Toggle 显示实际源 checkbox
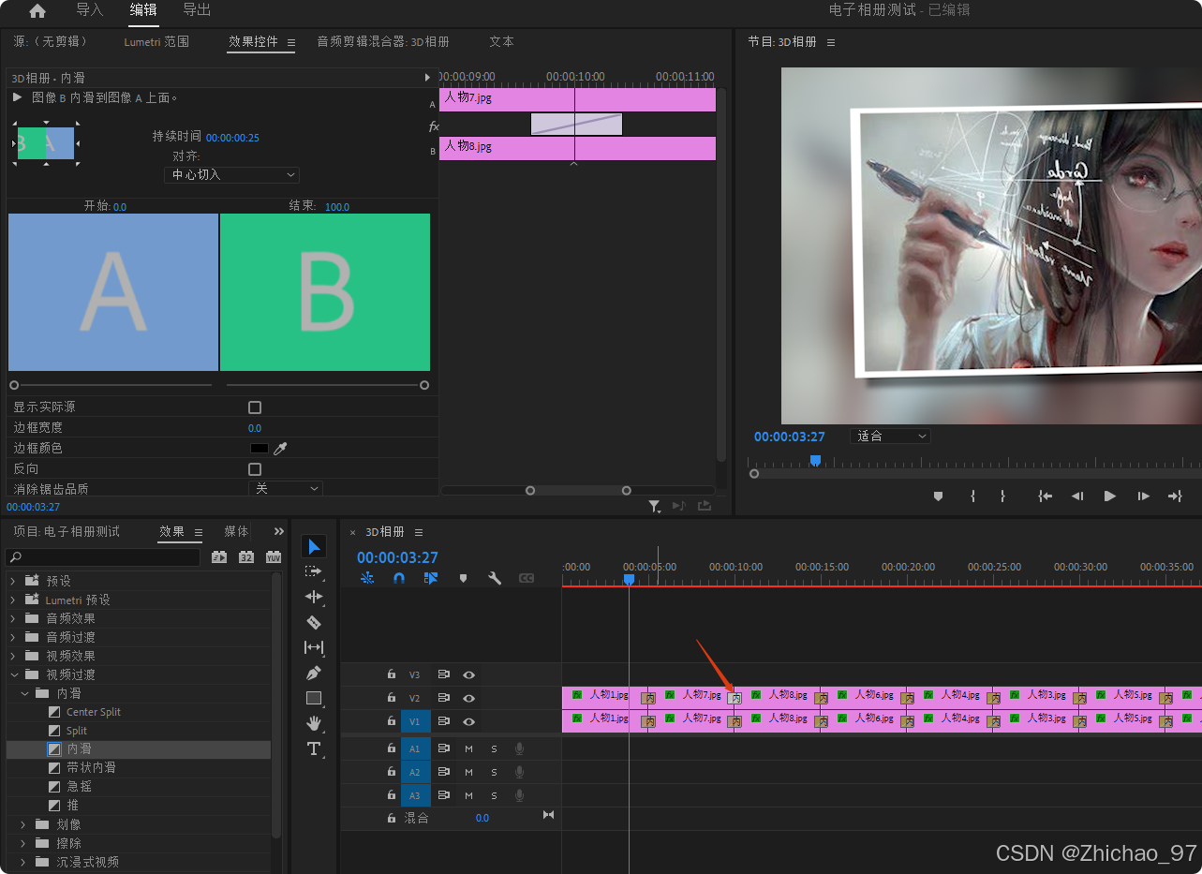 [x=255, y=407]
